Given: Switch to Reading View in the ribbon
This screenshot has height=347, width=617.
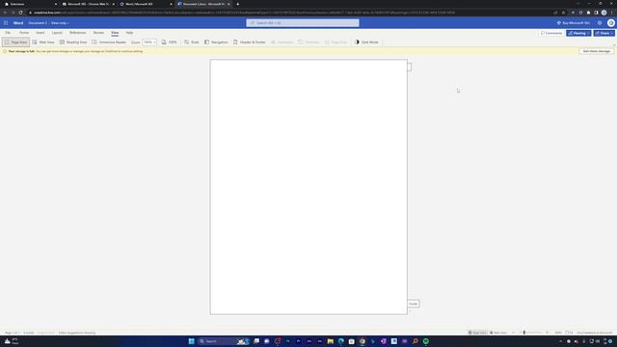Looking at the screenshot, I should pos(73,42).
